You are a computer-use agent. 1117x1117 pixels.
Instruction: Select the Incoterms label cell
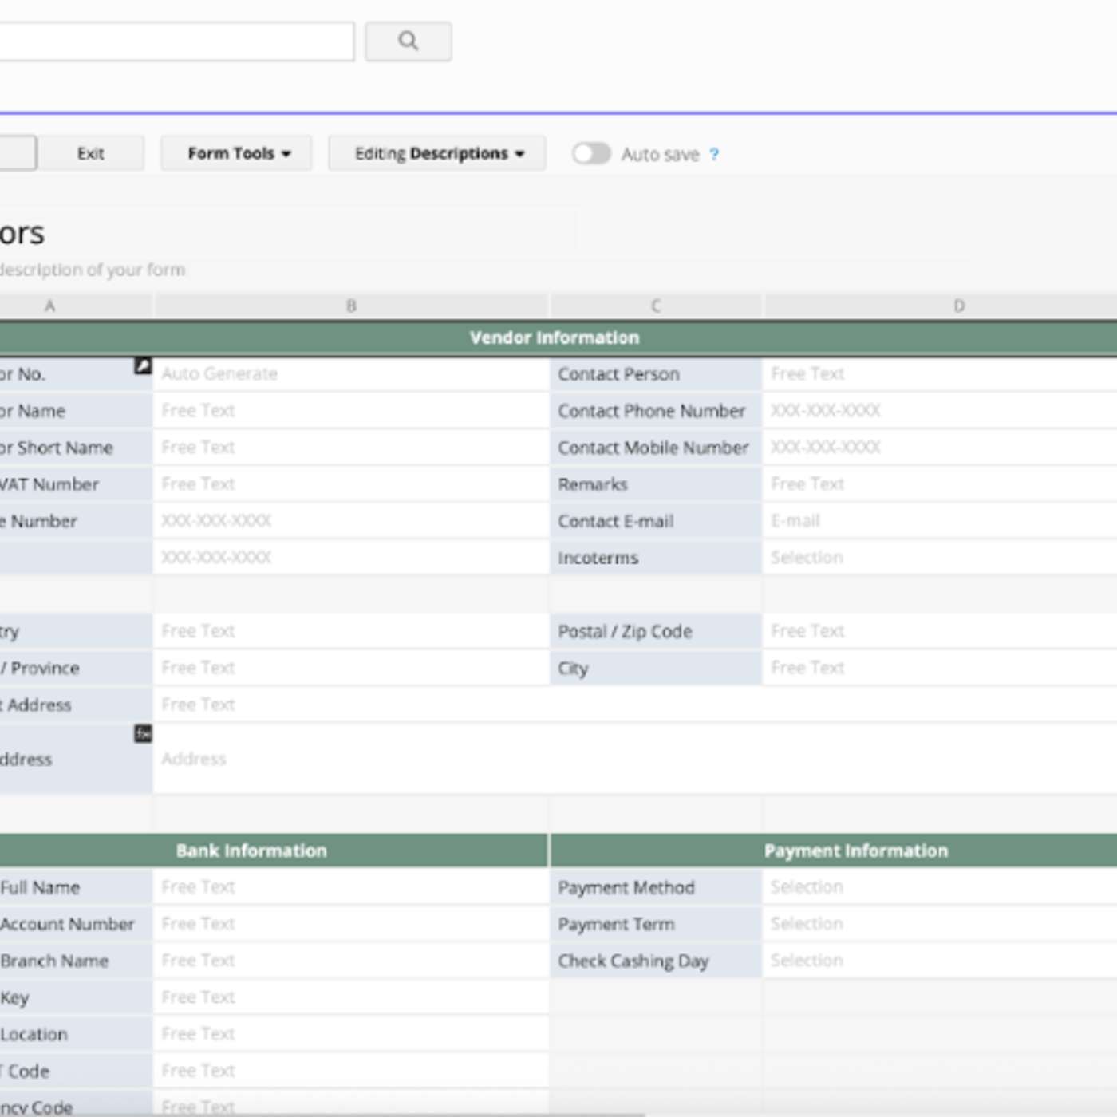pyautogui.click(x=656, y=557)
